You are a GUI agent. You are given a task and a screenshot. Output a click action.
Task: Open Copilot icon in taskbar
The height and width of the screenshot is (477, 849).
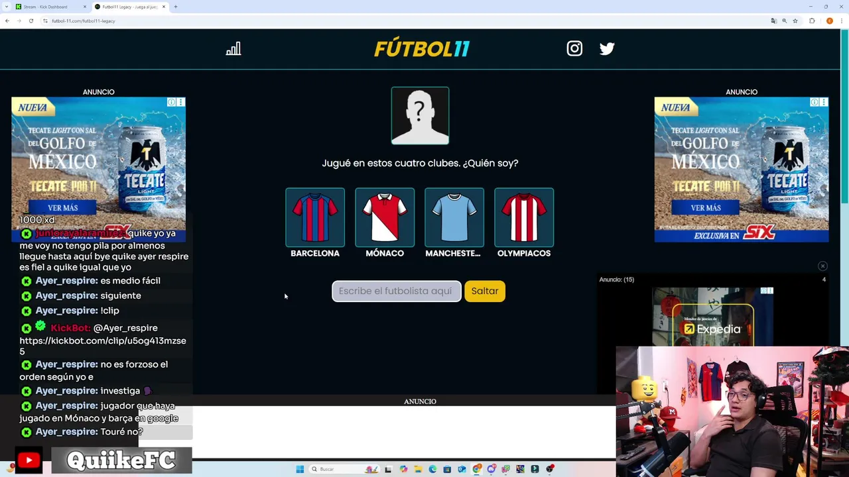(403, 469)
